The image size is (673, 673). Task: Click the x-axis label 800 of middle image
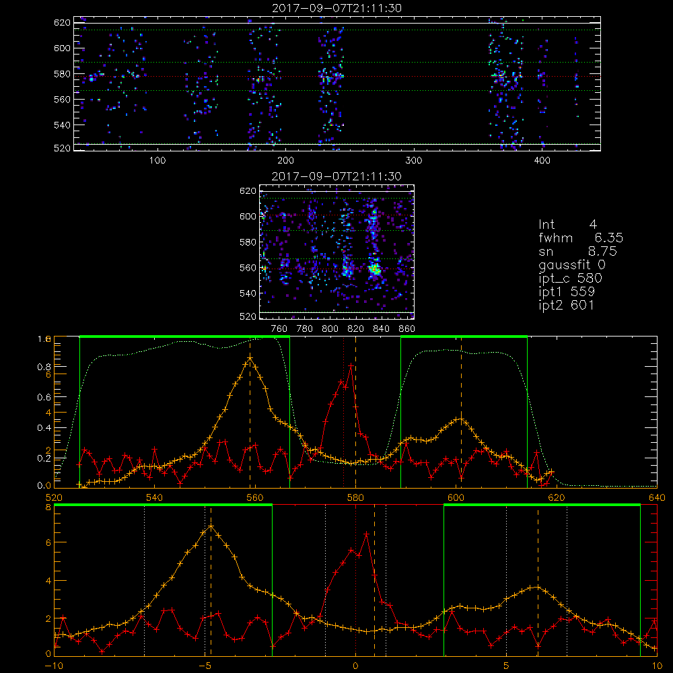[x=330, y=329]
